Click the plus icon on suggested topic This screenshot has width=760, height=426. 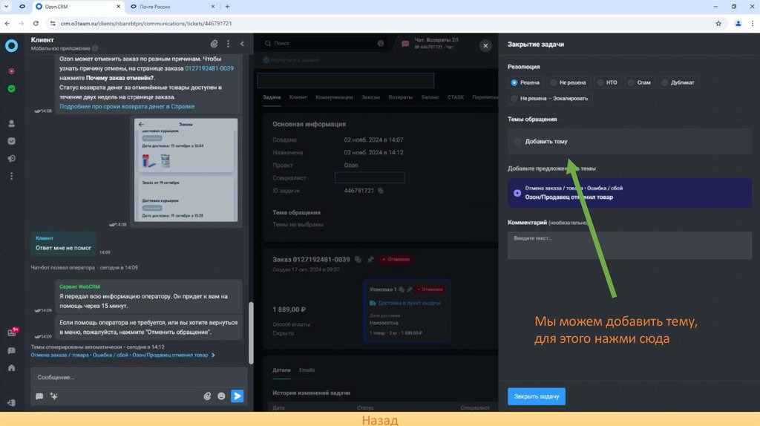[517, 193]
